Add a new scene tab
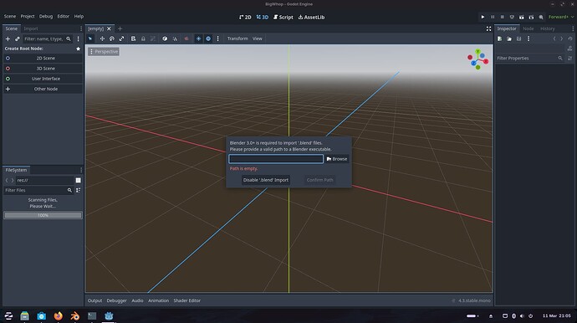Screen dimensions: 577x323 click(x=120, y=28)
